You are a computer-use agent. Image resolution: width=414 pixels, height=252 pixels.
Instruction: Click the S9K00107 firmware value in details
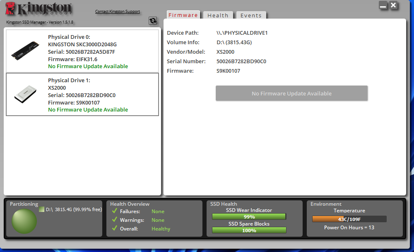click(229, 71)
